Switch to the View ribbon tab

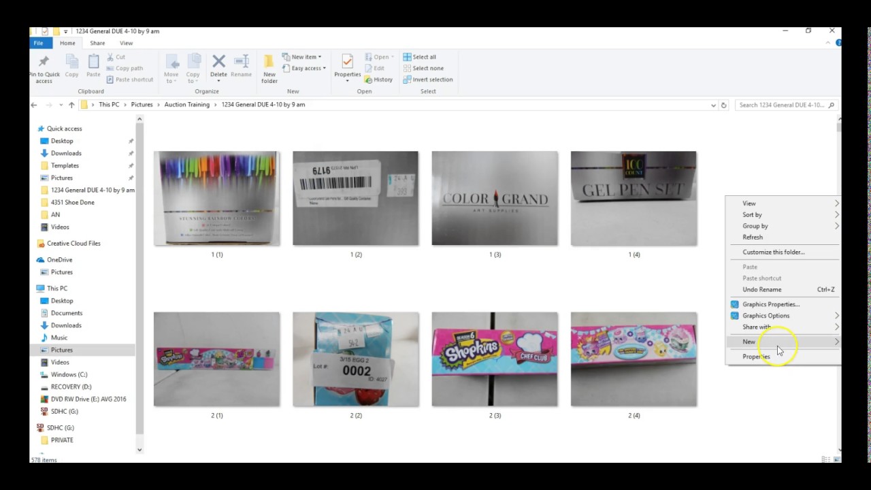click(x=126, y=43)
